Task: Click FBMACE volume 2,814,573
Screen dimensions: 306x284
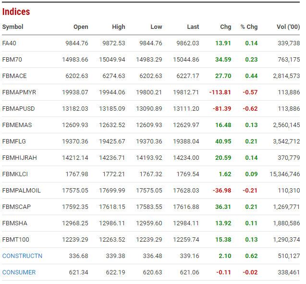Action: pyautogui.click(x=286, y=76)
